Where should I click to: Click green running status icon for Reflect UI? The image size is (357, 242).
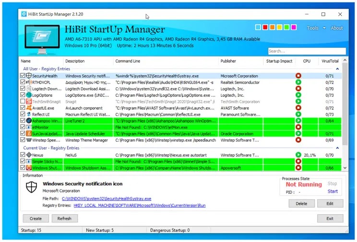coord(298,114)
